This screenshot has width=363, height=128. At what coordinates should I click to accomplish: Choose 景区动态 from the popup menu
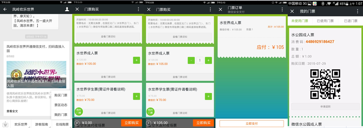[61, 105]
